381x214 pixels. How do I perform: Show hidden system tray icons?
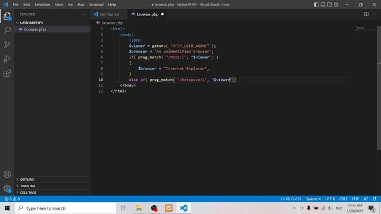coord(294,208)
